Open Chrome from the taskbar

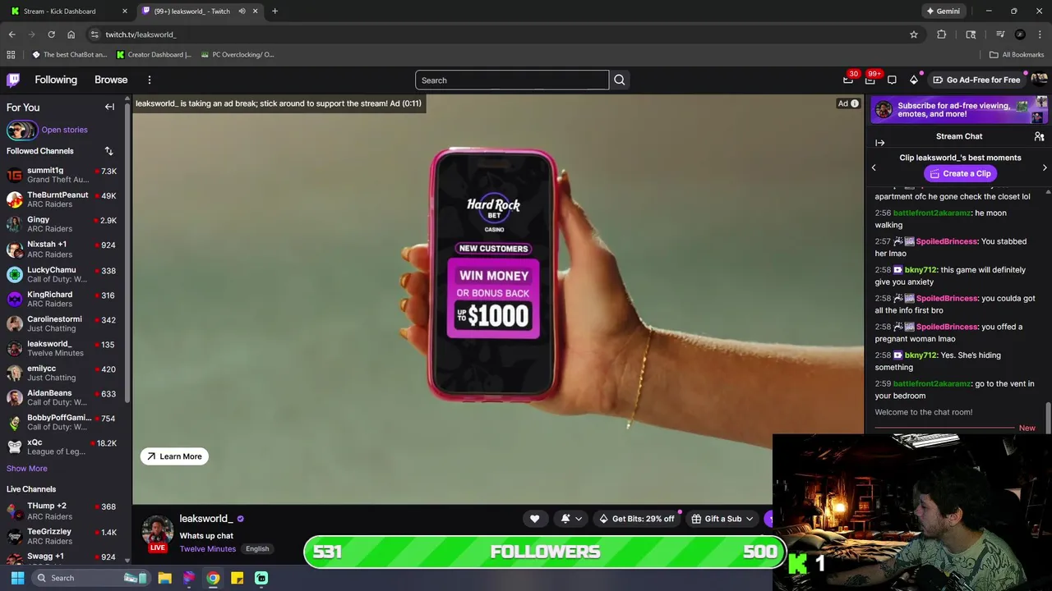213,578
